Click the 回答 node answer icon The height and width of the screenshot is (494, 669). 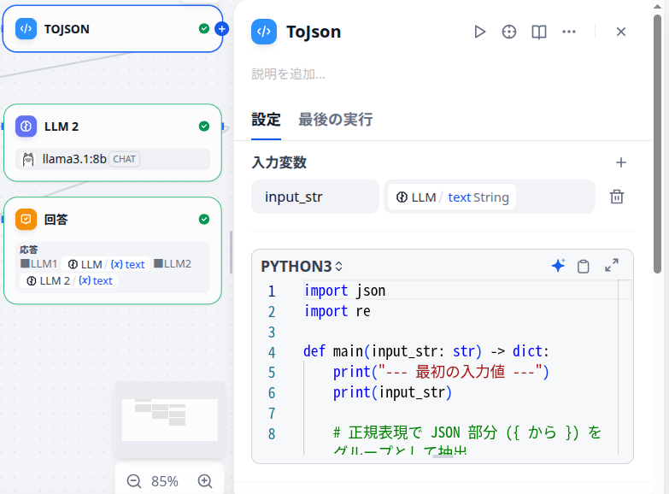point(26,220)
